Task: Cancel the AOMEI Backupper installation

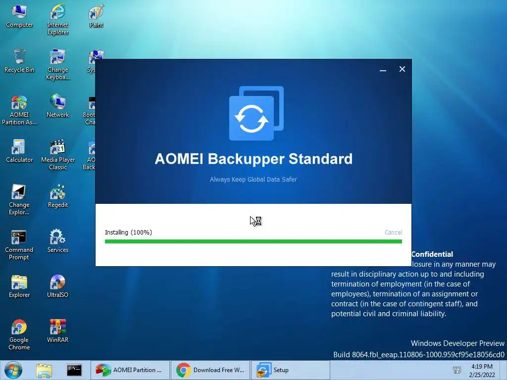Action: tap(393, 233)
